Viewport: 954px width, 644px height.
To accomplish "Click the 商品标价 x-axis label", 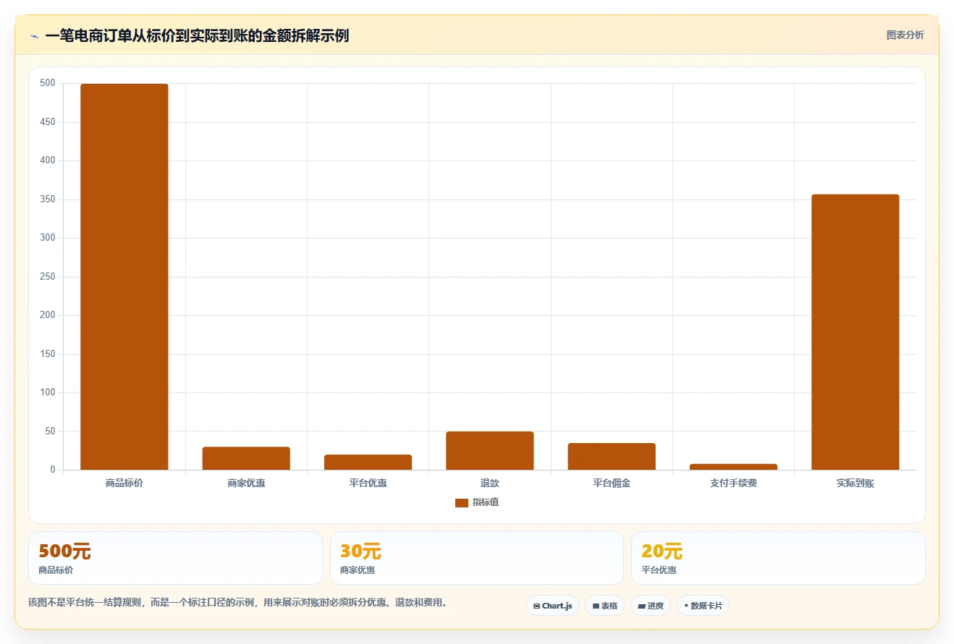I will point(124,483).
